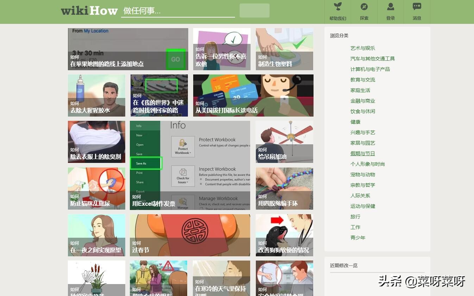
Task: Select the 宠物与动物 category
Action: tap(362, 175)
